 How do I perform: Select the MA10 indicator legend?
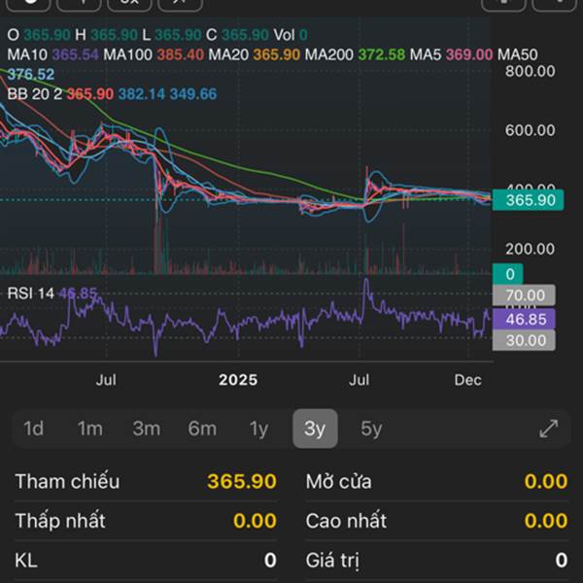coord(30,54)
